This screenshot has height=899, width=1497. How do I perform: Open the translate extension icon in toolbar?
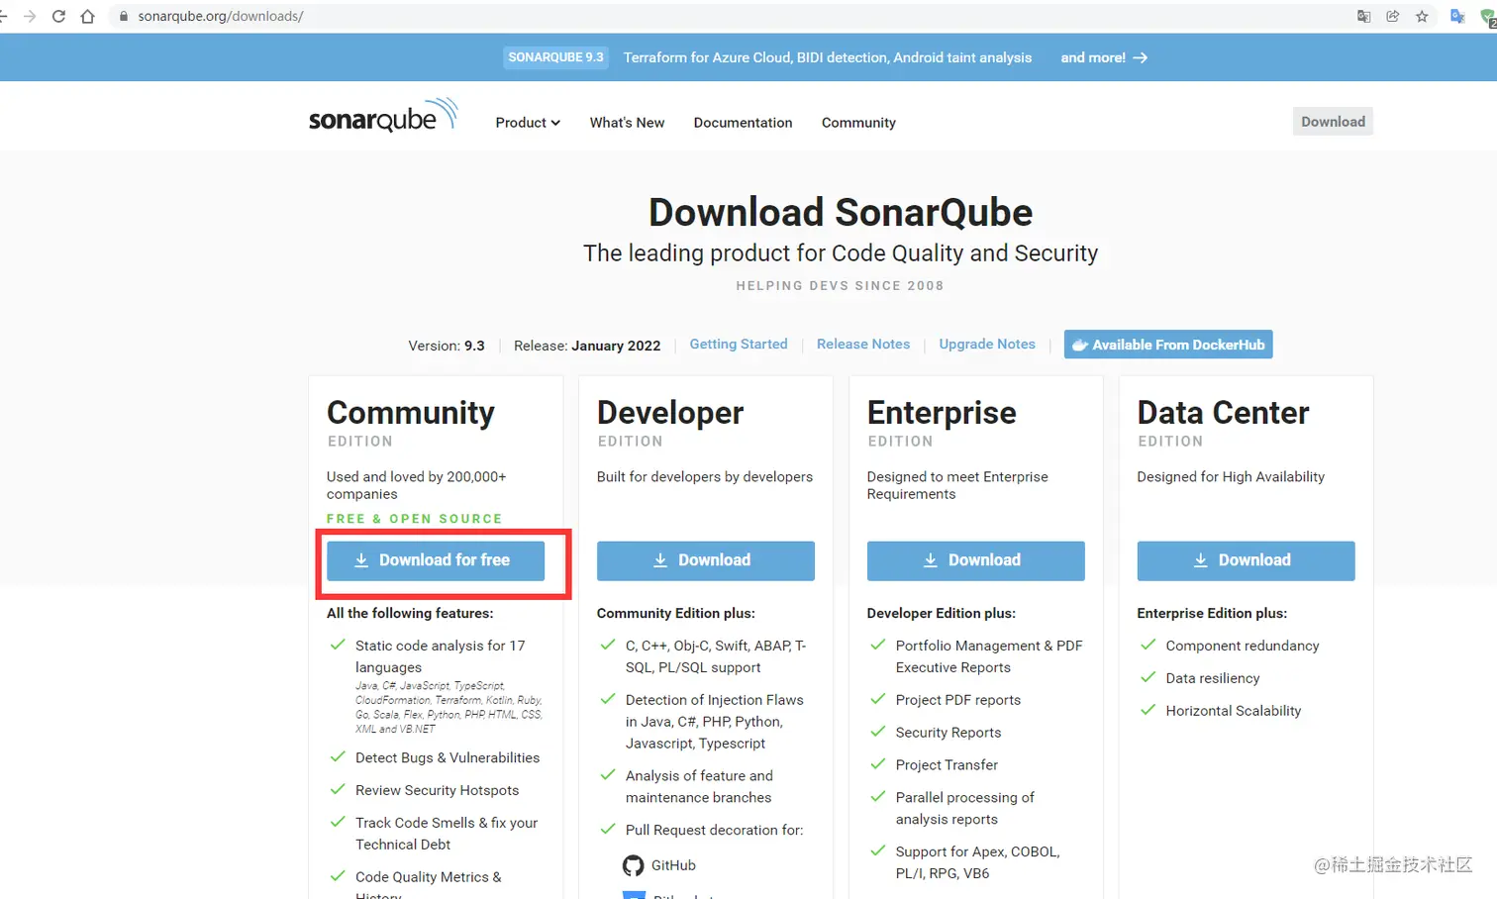1457,16
